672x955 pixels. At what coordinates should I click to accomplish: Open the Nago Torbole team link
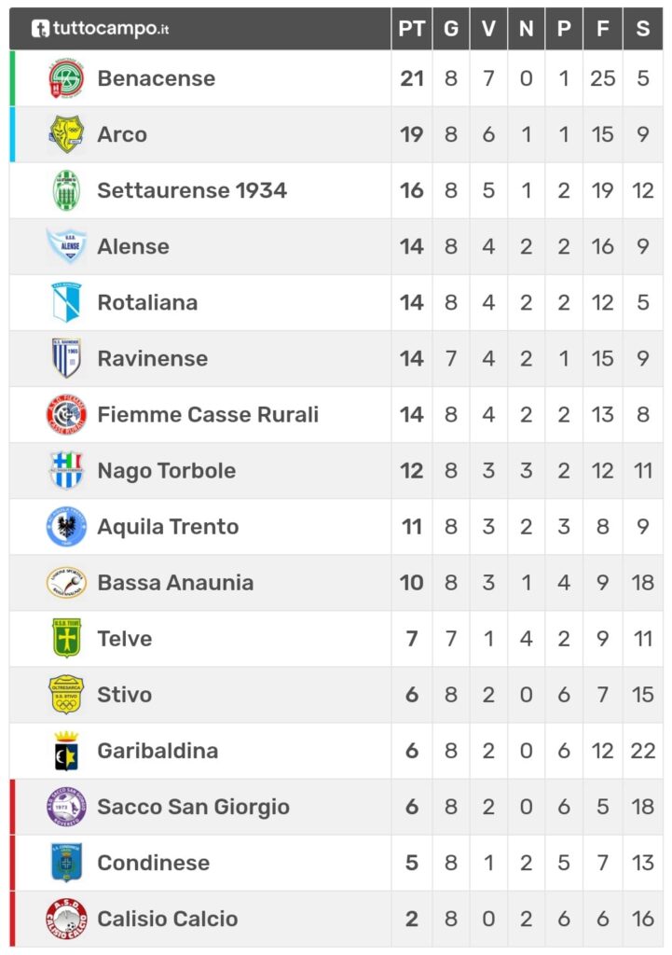click(x=167, y=471)
